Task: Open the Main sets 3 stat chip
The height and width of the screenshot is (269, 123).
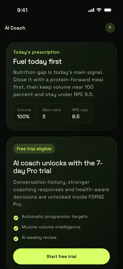Action: pyautogui.click(x=52, y=113)
